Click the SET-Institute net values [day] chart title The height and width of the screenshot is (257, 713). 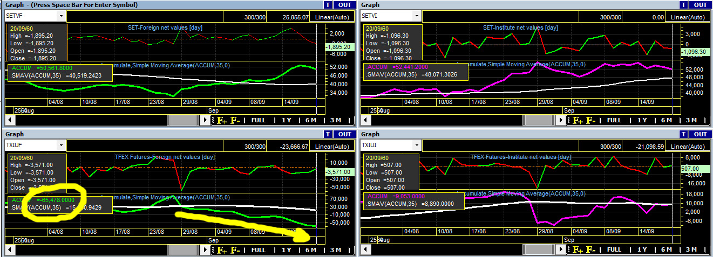coord(520,27)
